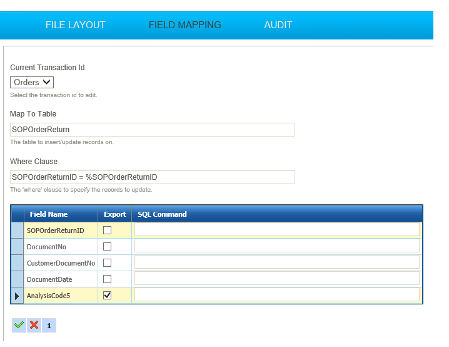
Task: Tick the DocumentDate Export checkbox
Action: (x=107, y=279)
